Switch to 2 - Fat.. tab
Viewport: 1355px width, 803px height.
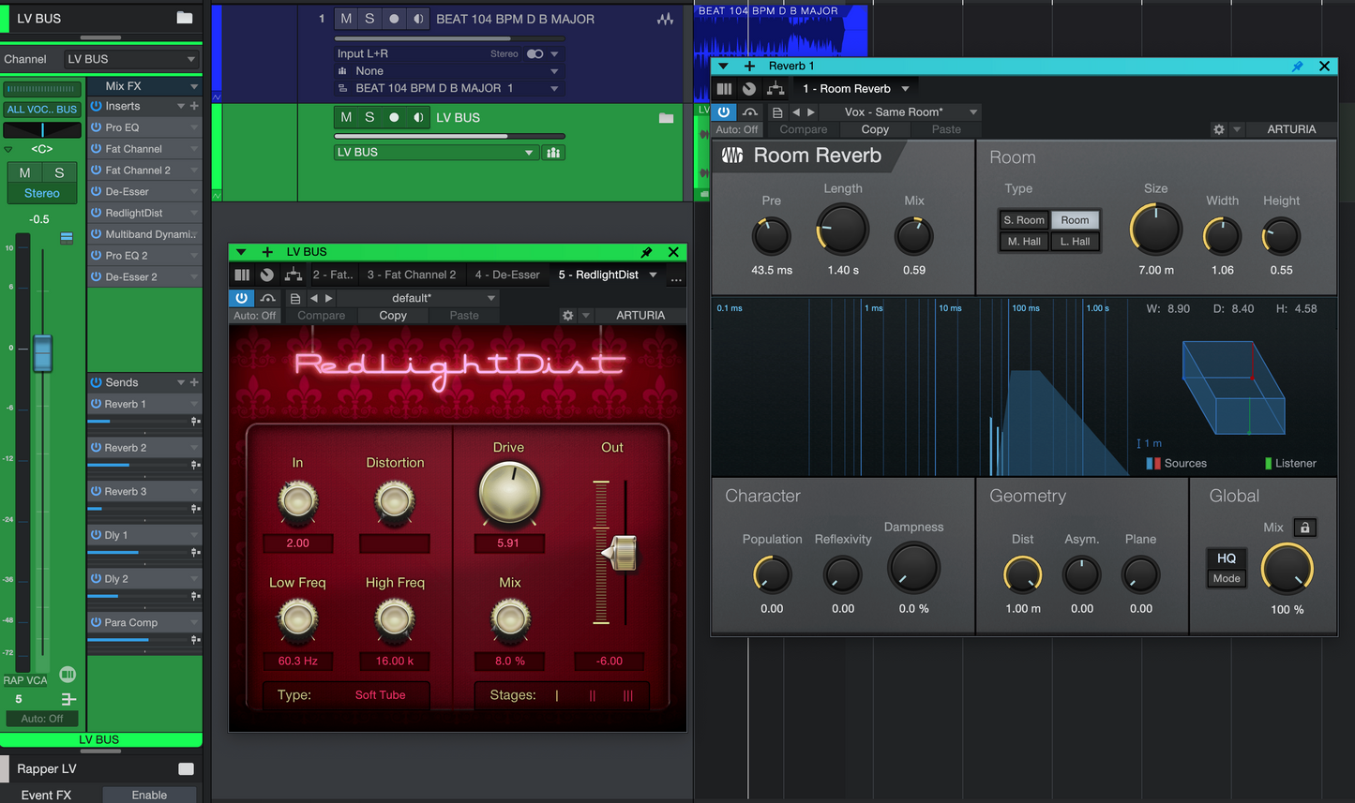pyautogui.click(x=333, y=275)
